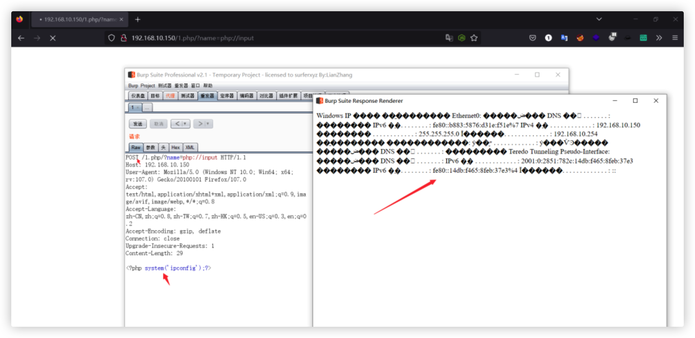Open a new Firefox tab
This screenshot has width=695, height=338.
137,19
